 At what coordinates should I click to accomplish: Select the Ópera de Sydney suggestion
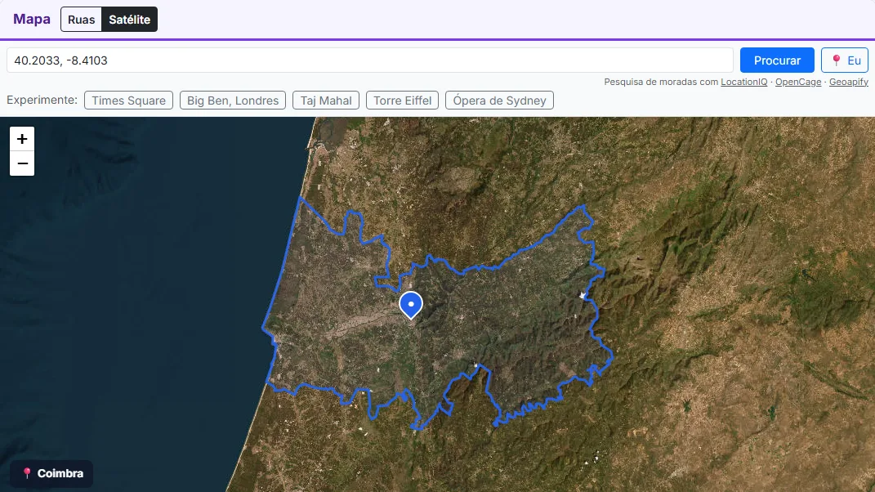[x=499, y=101]
